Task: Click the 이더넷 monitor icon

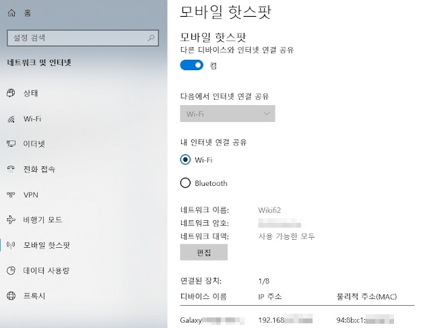Action: point(11,143)
